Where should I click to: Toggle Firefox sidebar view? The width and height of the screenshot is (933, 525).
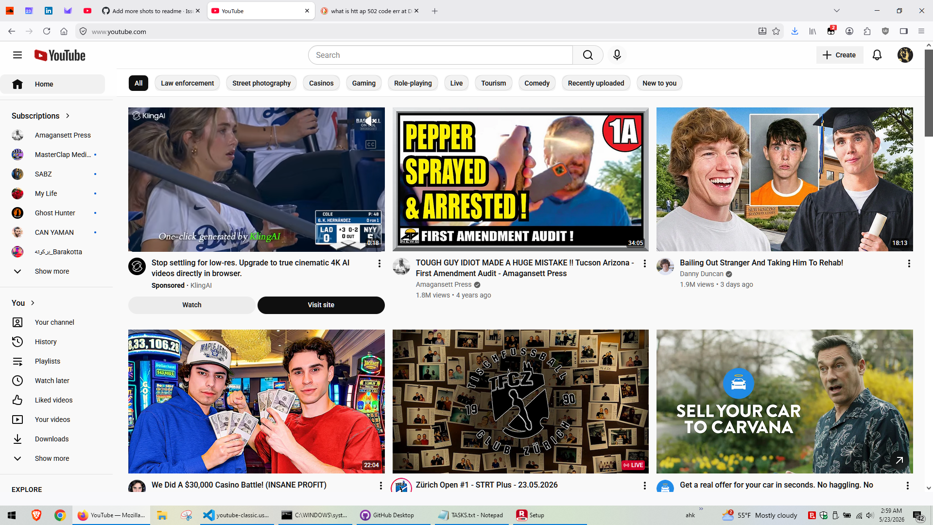(x=903, y=31)
